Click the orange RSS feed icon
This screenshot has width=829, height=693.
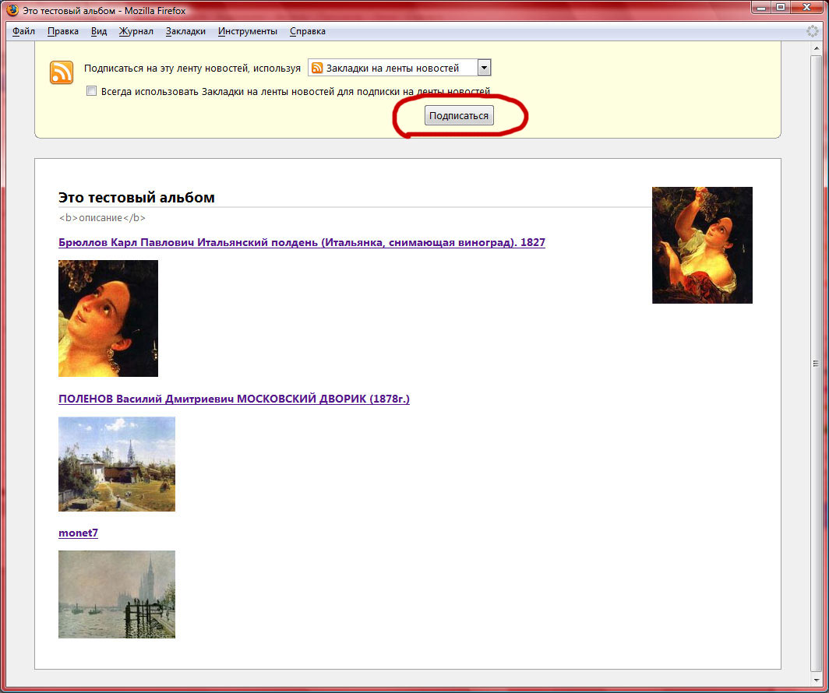[62, 72]
